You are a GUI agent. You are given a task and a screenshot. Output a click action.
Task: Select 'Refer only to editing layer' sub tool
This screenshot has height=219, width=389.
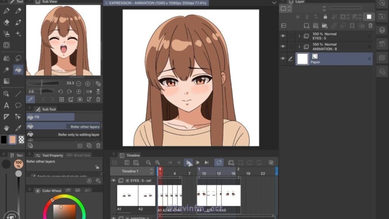[x=79, y=135]
